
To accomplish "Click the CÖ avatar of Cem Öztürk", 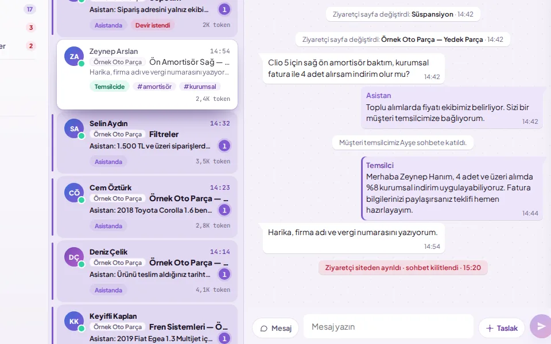I will coord(74,193).
